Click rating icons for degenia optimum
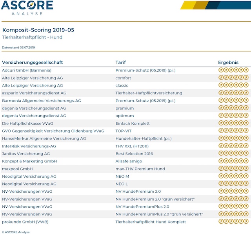Viewport: 251px width, 234px height. 233,115
